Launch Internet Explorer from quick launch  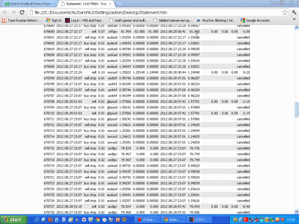click(x=37, y=220)
